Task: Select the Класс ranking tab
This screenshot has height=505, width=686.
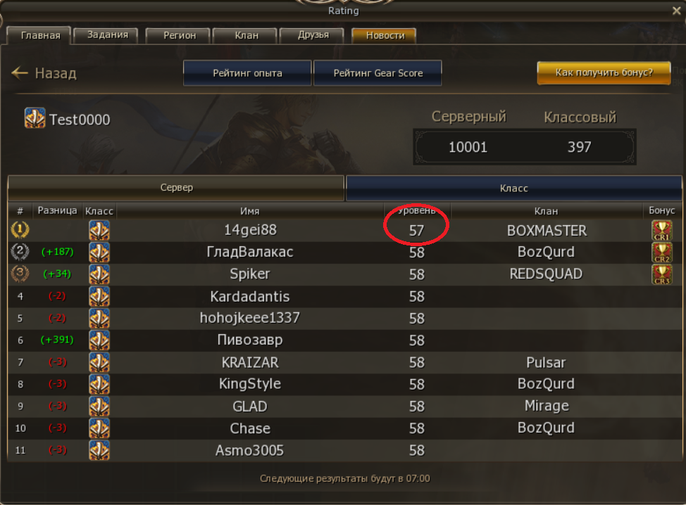Action: click(x=513, y=188)
